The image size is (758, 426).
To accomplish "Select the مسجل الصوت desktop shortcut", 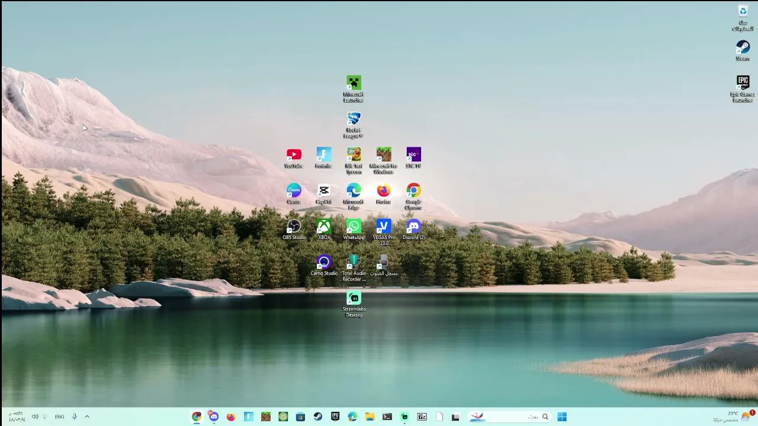I will click(384, 266).
